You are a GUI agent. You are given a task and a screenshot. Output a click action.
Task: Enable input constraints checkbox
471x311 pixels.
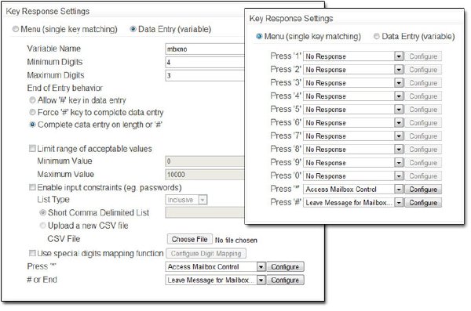(x=32, y=187)
